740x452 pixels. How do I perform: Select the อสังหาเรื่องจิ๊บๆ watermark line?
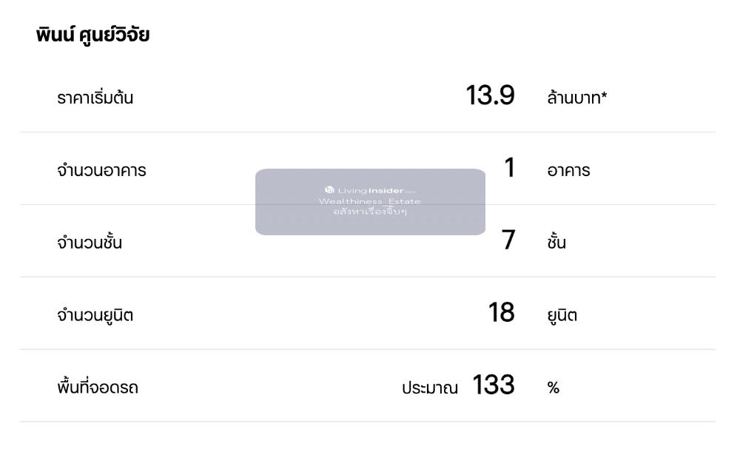point(370,211)
